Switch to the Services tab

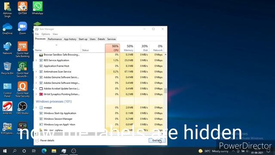click(x=112, y=39)
